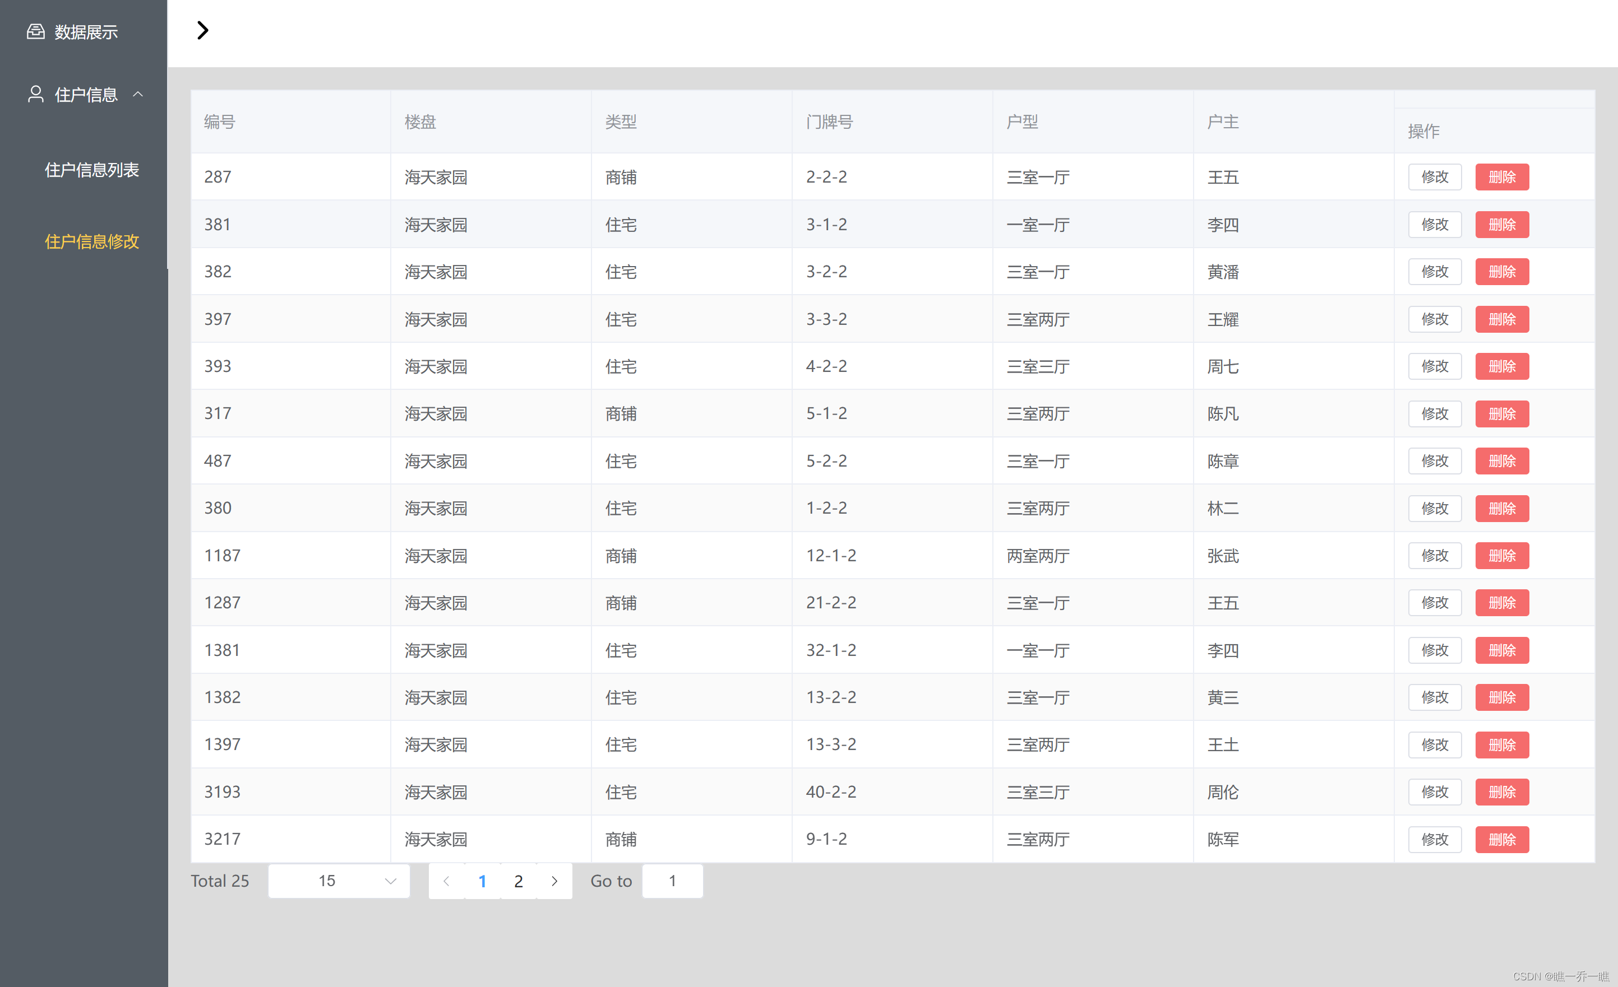
Task: Expand to next page using the > arrow
Action: [554, 881]
